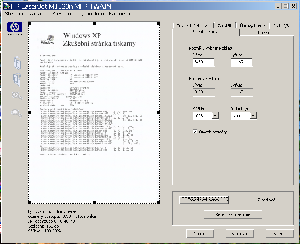Click the top-right selection handle of preview
The width and height of the screenshot is (300, 244).
click(158, 24)
